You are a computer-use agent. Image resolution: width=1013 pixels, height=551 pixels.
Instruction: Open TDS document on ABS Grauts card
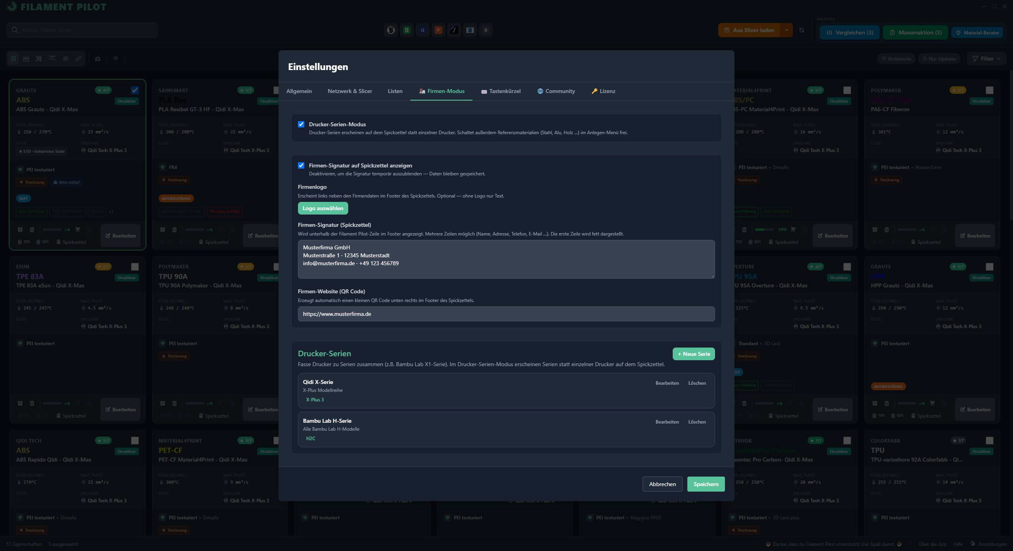point(24,242)
